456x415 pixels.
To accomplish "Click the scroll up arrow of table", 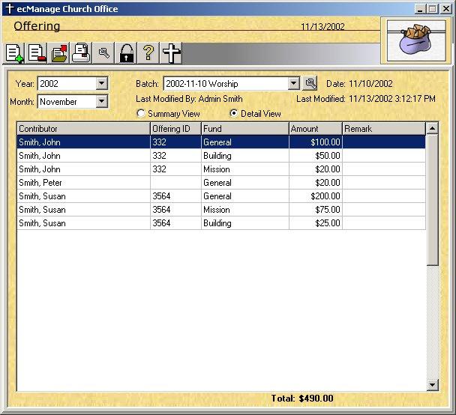I will [x=433, y=128].
